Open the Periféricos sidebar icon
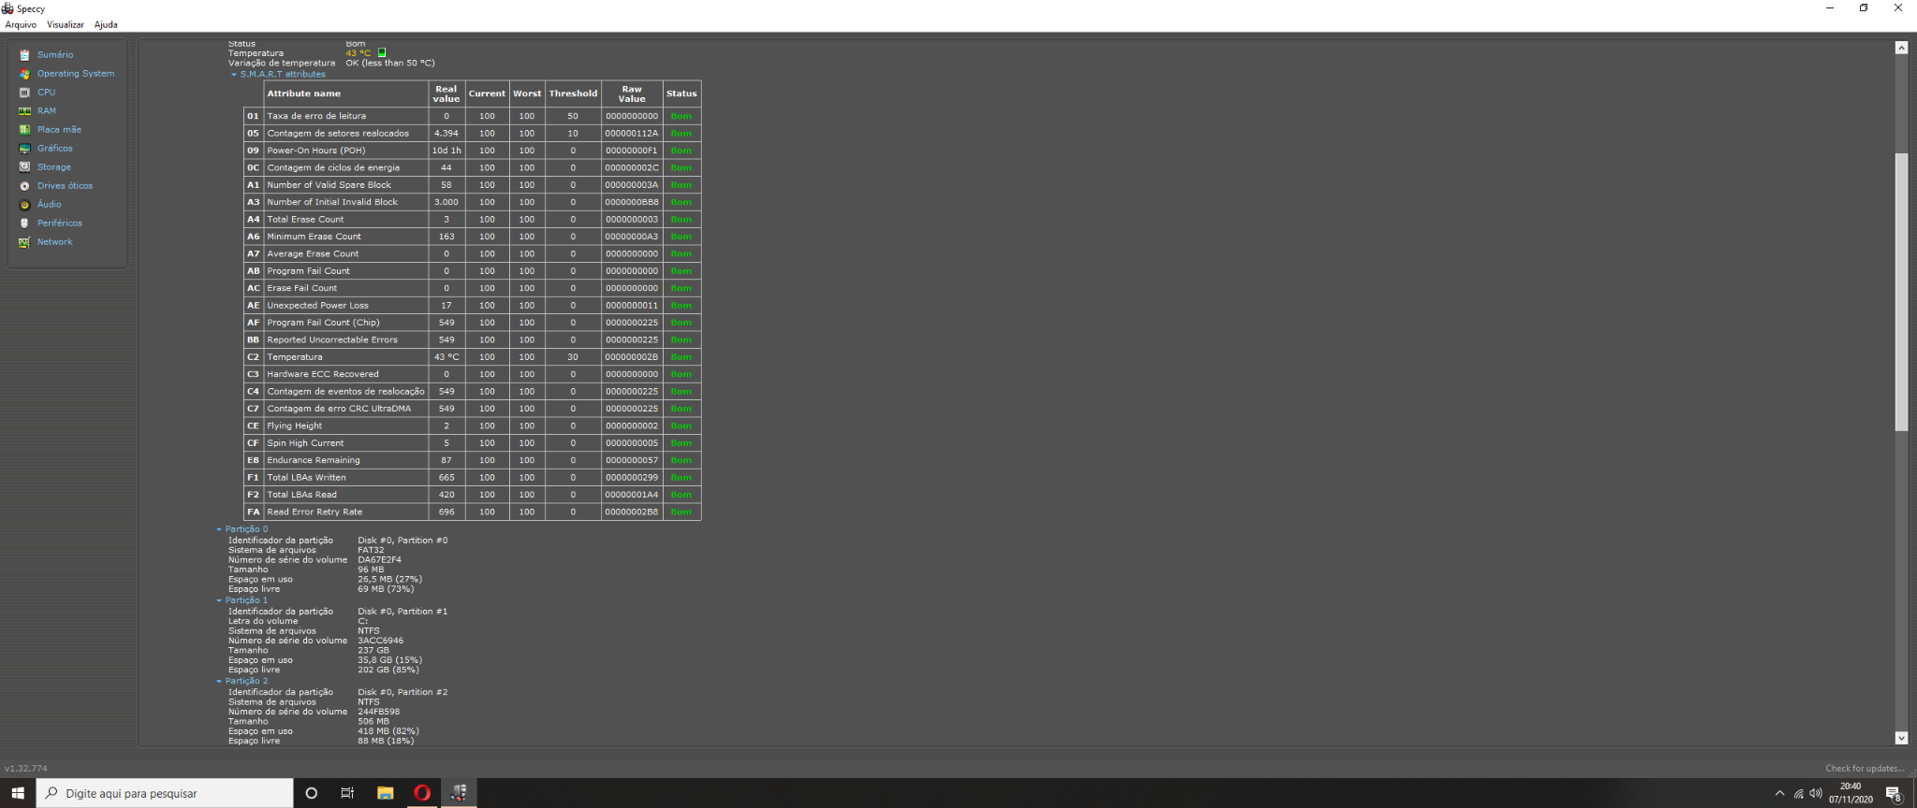Viewport: 1917px width, 808px height. 25,224
